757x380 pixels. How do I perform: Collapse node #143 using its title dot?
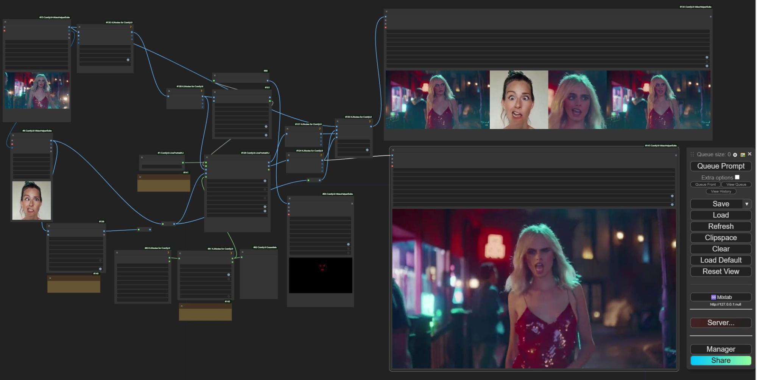pyautogui.click(x=393, y=150)
